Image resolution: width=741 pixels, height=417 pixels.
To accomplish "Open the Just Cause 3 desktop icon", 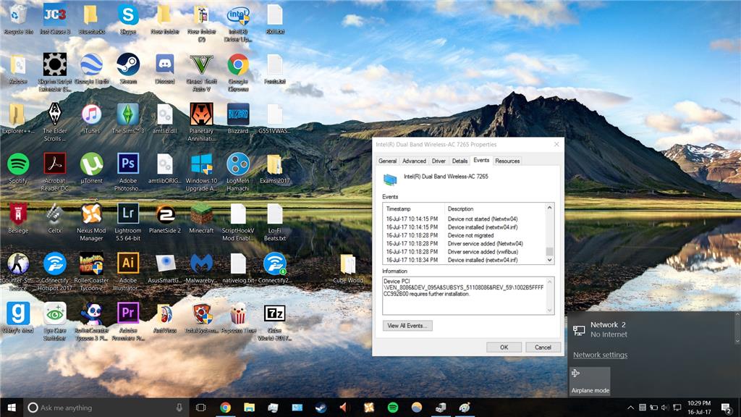I will coord(55,19).
